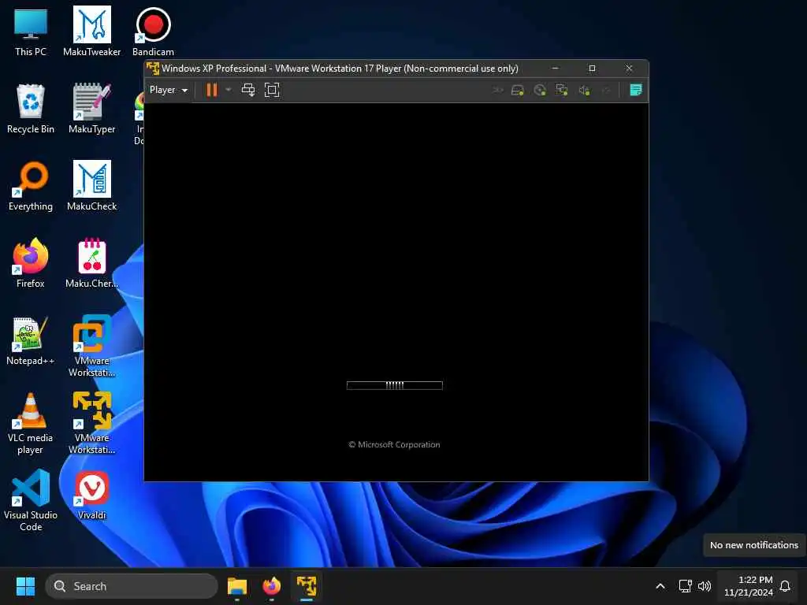The image size is (807, 605).
Task: Send Ctrl+Alt+Del to the virtual machine
Action: point(248,90)
